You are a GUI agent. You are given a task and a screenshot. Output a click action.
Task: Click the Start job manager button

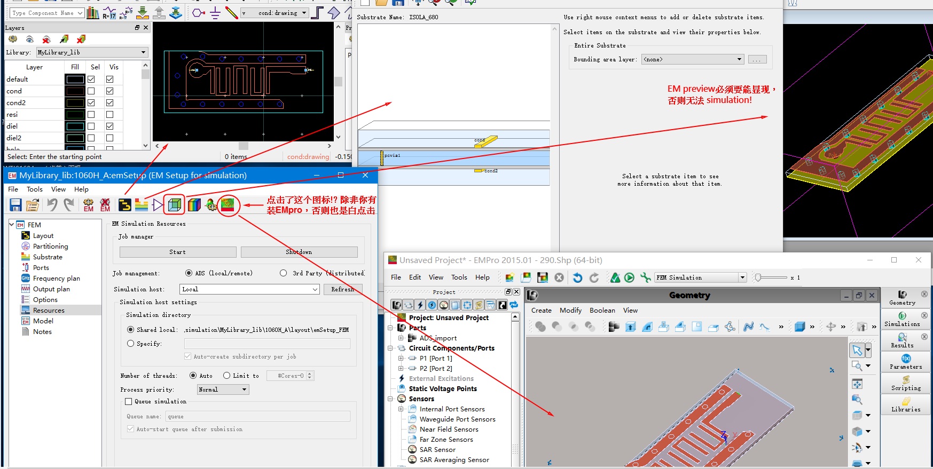(x=178, y=252)
